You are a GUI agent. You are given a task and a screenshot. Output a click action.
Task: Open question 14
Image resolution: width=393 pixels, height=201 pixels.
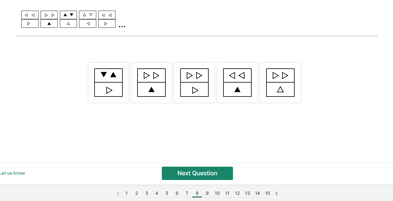click(258, 193)
